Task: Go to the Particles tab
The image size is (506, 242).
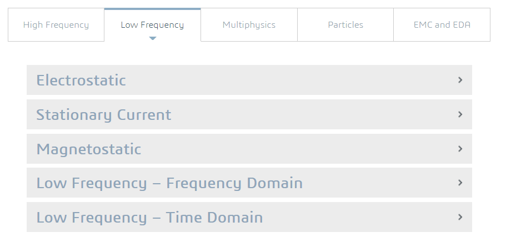Action: pyautogui.click(x=345, y=25)
